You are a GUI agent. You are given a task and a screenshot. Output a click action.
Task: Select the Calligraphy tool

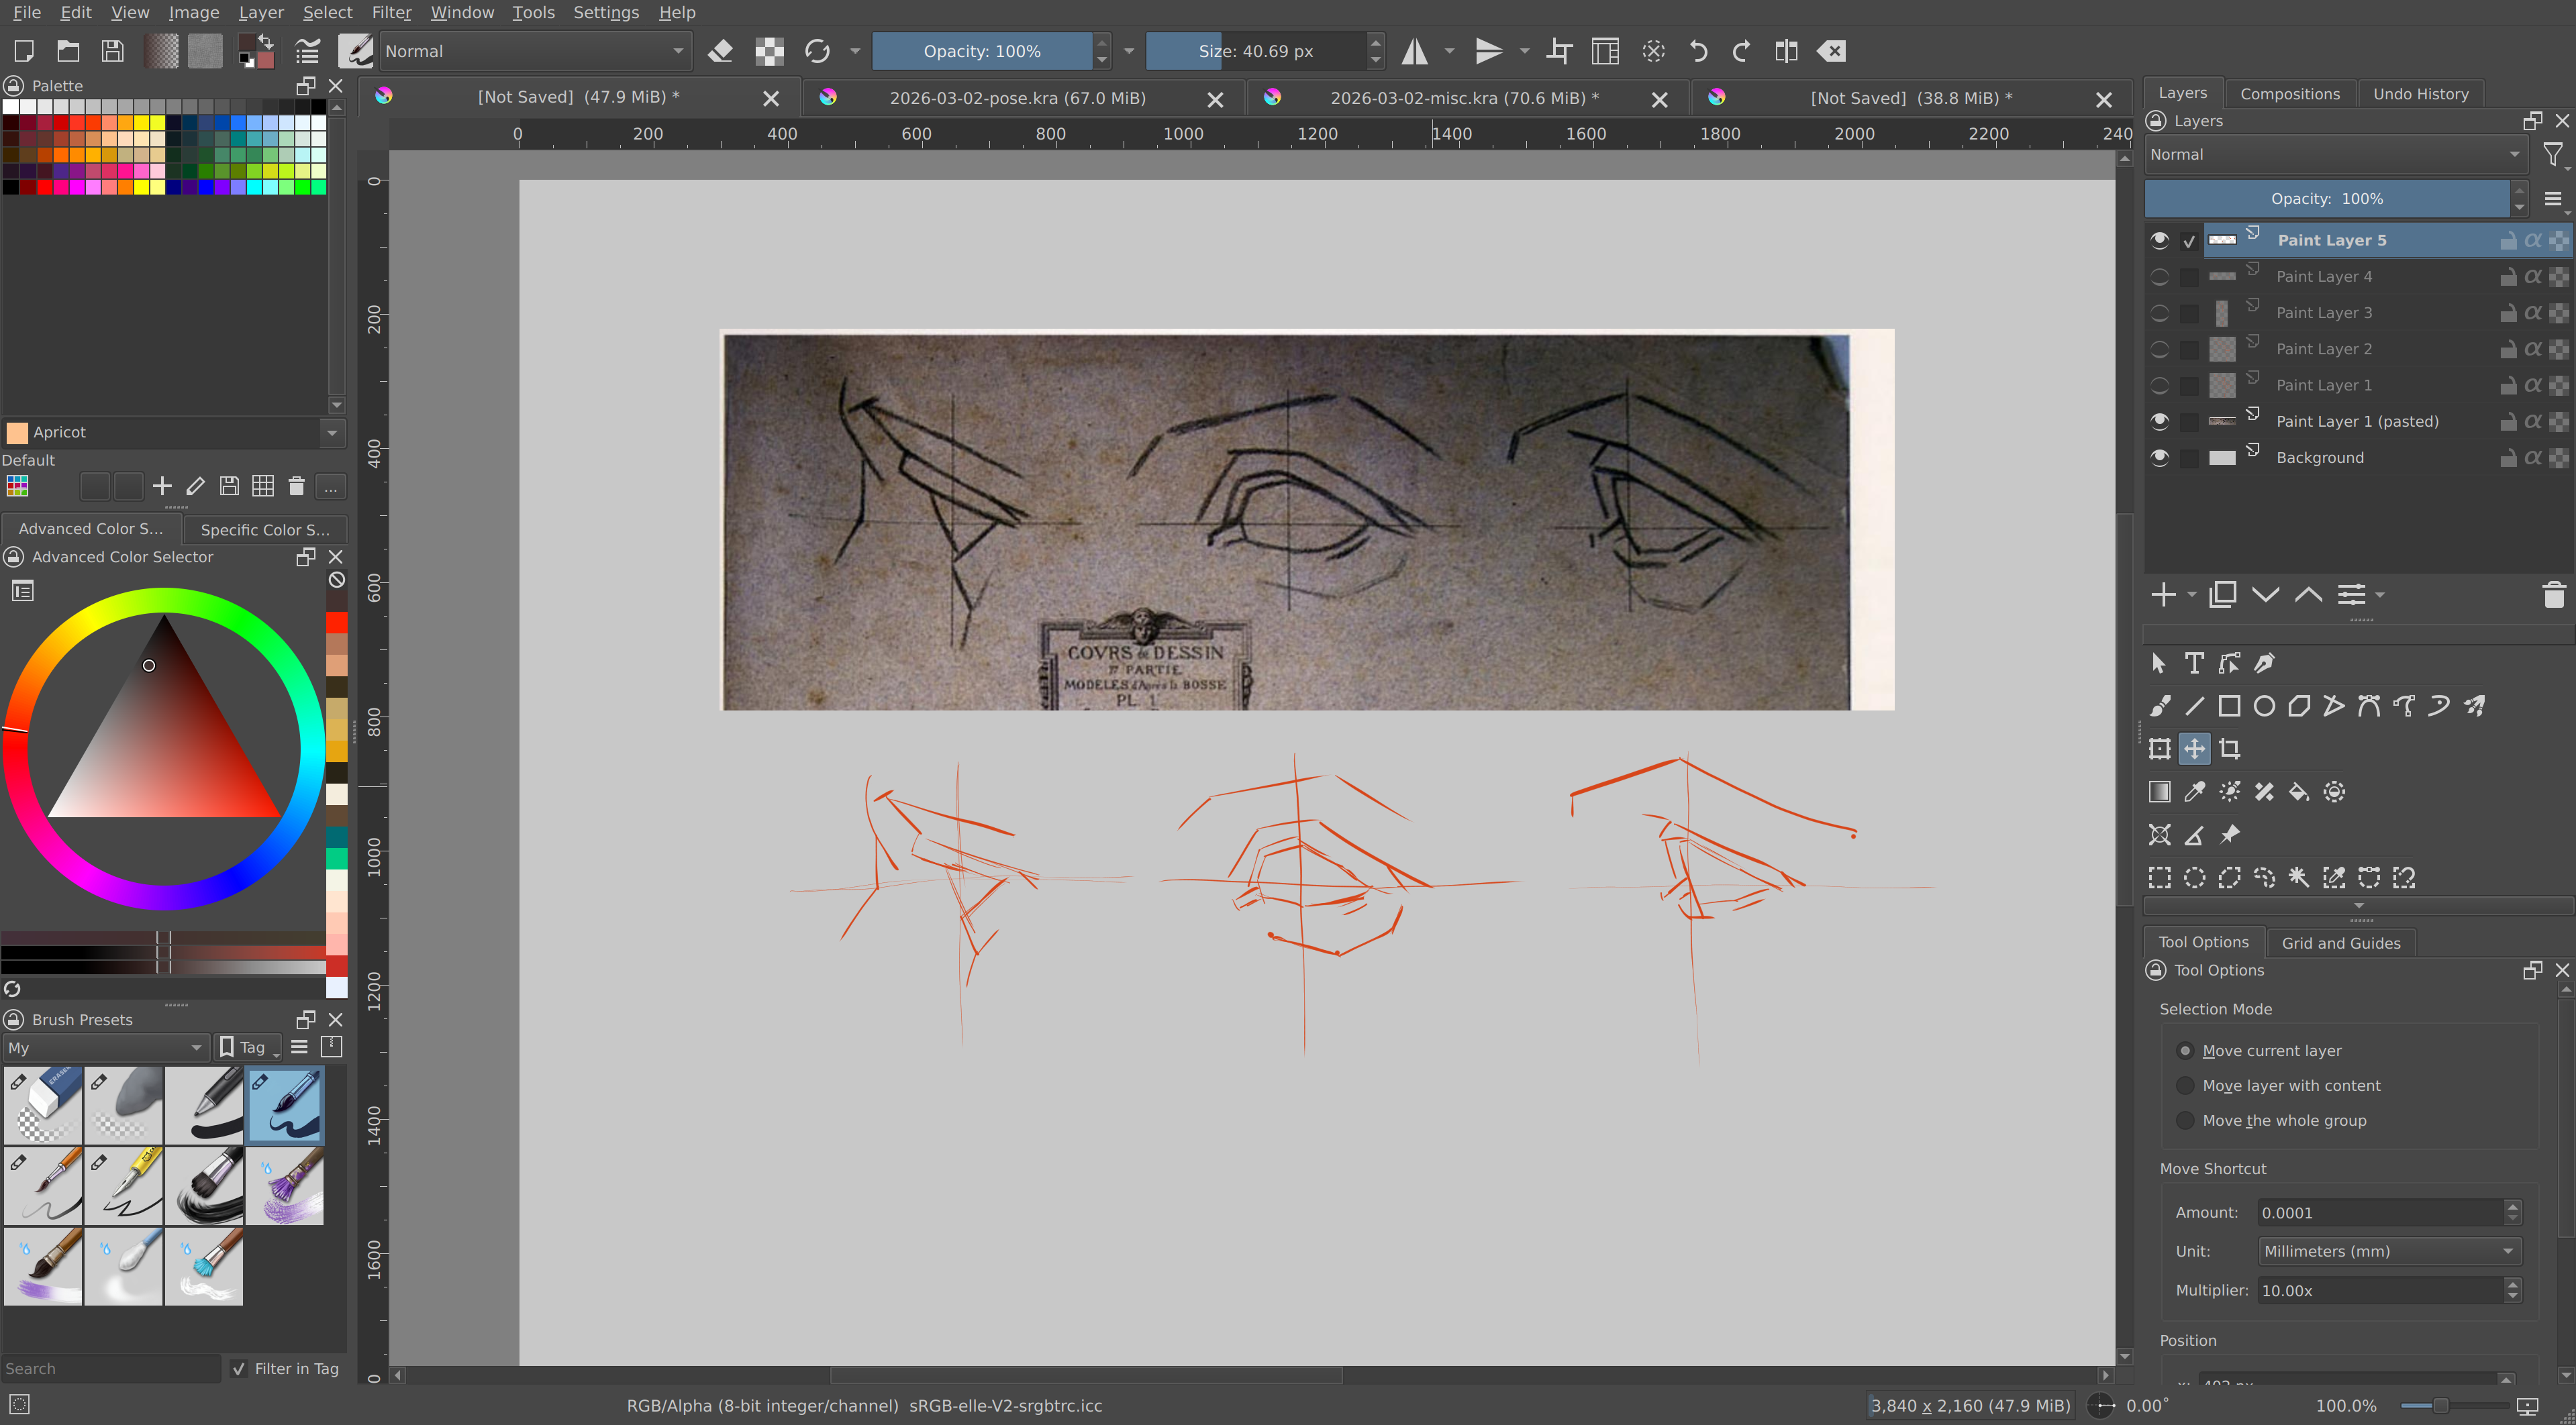2264,664
